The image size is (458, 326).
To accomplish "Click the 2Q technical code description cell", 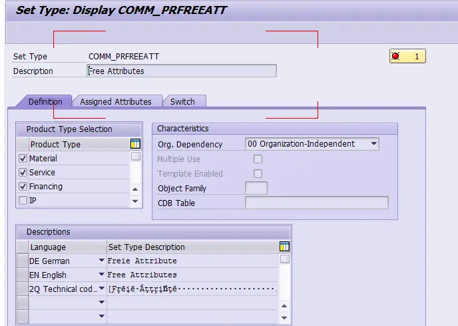I will coord(192,289).
